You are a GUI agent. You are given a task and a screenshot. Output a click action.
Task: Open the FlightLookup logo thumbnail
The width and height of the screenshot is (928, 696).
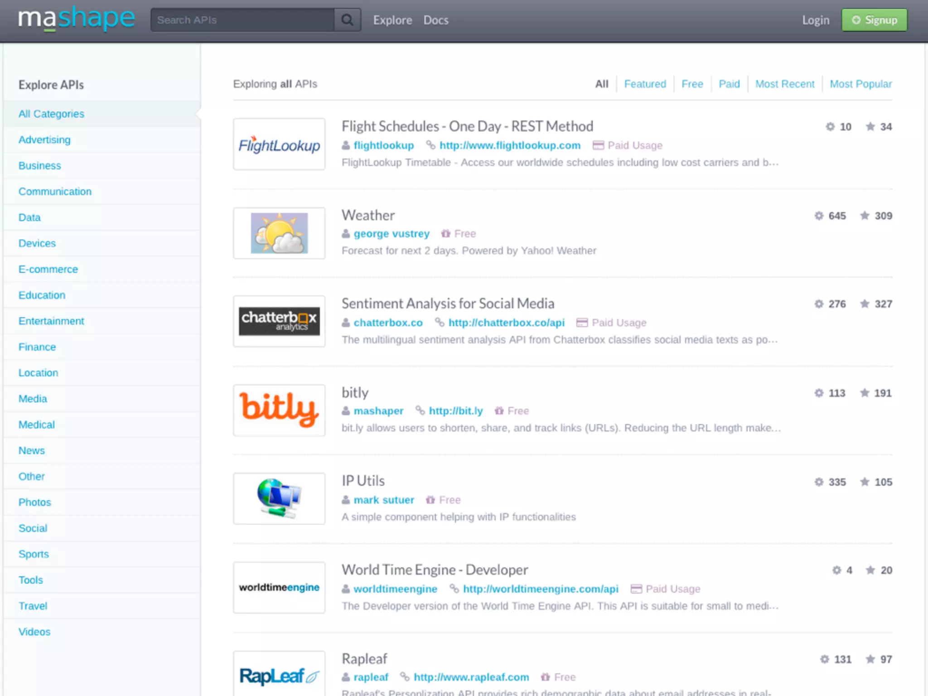pos(279,145)
